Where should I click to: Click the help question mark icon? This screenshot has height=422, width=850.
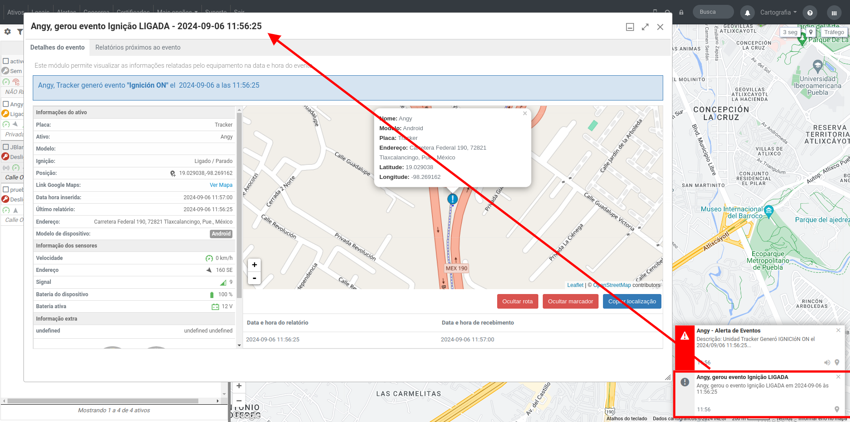click(x=810, y=12)
